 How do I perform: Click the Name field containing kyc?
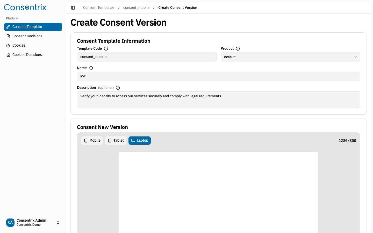click(x=219, y=76)
